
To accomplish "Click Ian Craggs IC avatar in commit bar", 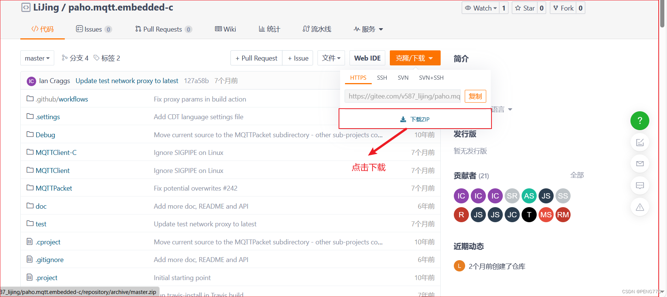I will pos(31,81).
